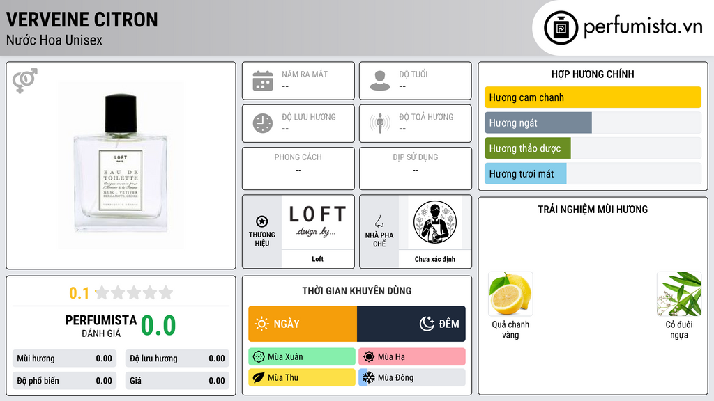Click the PERFUMISTA đánh giá label
714x401 pixels.
[101, 326]
